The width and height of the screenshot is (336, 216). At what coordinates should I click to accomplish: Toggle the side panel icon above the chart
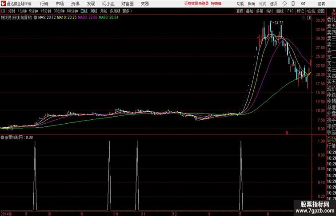[x=309, y=18]
